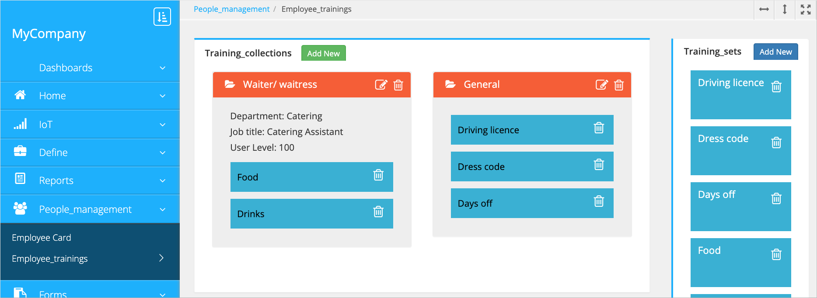Viewport: 817px width, 298px height.
Task: Remove Drinks from Waiter/ waitress collection
Action: tap(378, 212)
